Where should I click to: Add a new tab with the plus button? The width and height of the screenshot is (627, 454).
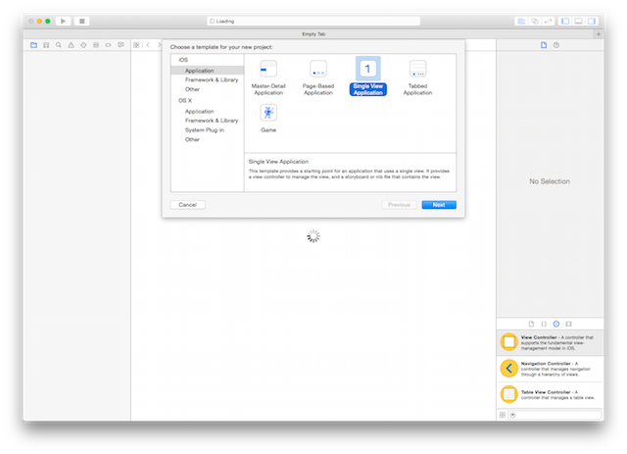[x=599, y=34]
